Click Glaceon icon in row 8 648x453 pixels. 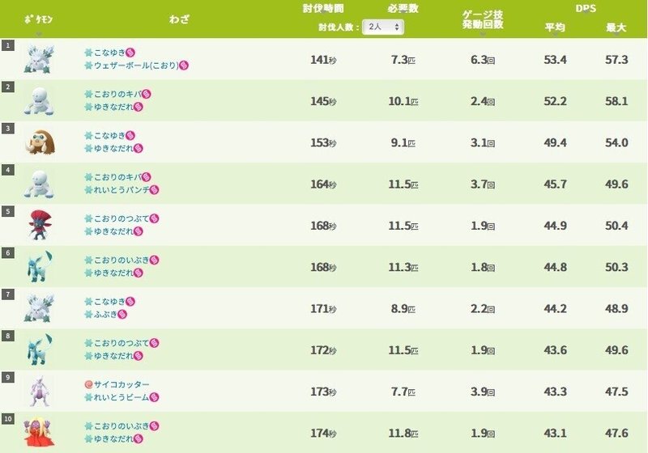[x=40, y=349]
